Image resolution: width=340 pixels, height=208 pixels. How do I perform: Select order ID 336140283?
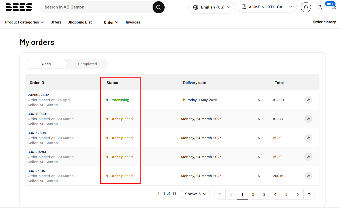[37, 152]
